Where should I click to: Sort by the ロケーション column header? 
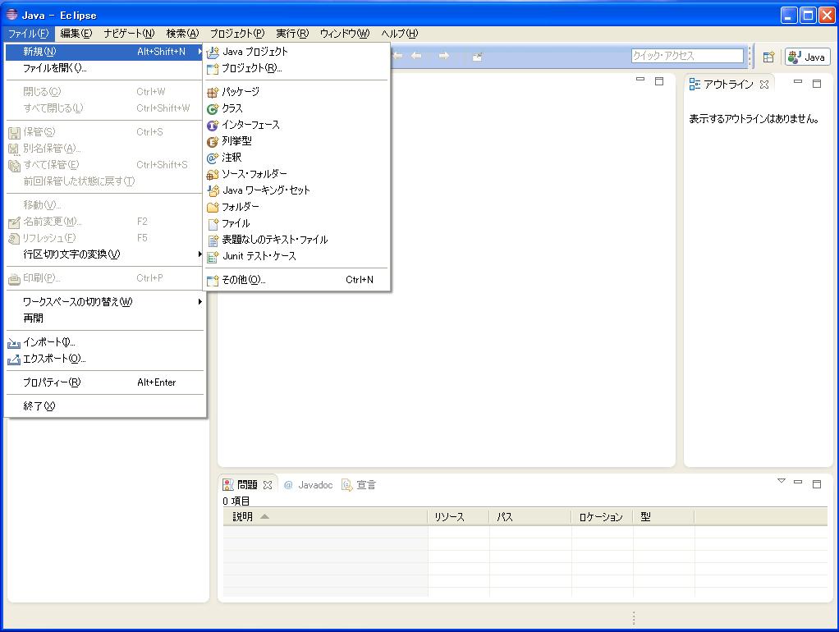tap(602, 517)
